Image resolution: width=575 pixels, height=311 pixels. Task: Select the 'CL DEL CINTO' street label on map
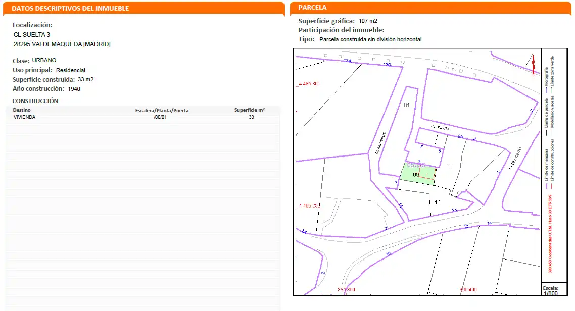tap(515, 158)
